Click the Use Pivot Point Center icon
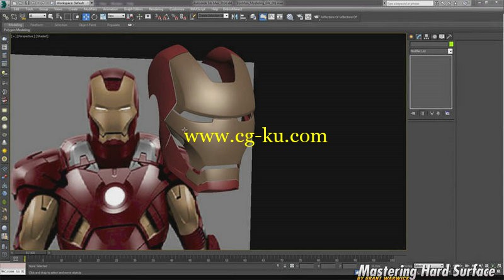 pos(130,17)
